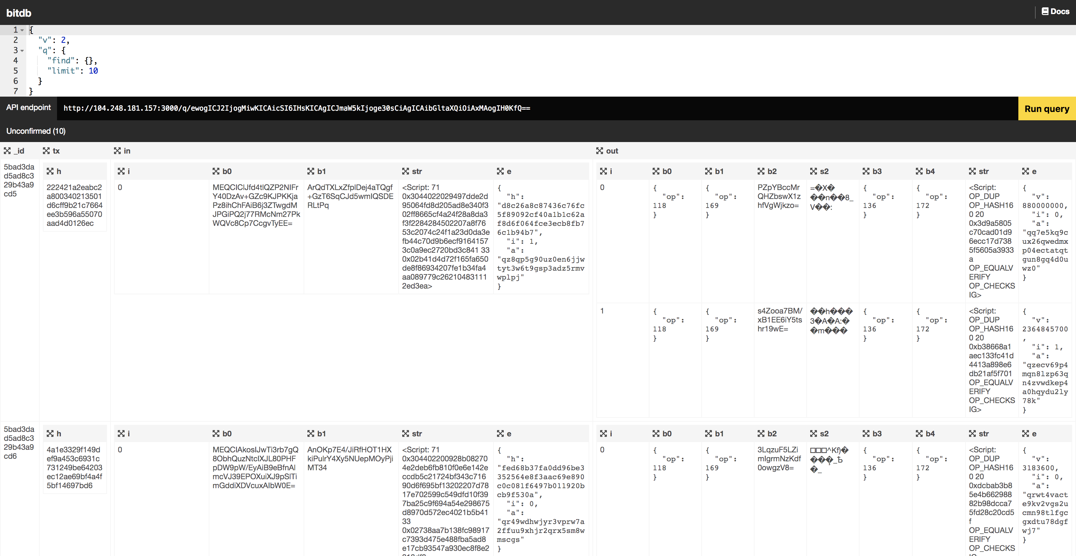Collapse the code fold arrow on line 1

(x=22, y=30)
